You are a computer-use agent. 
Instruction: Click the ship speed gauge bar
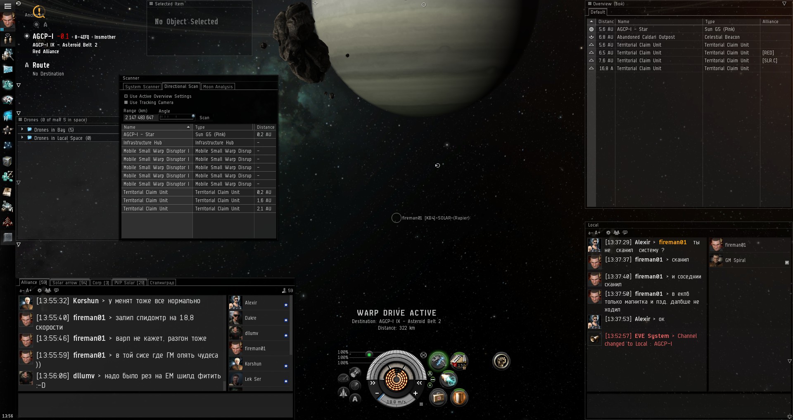[x=396, y=401]
